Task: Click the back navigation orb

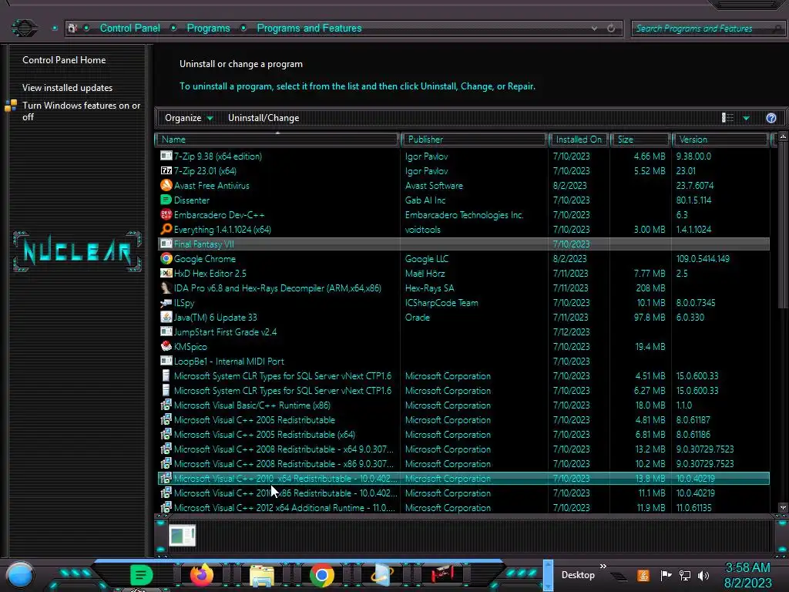Action: pyautogui.click(x=24, y=29)
